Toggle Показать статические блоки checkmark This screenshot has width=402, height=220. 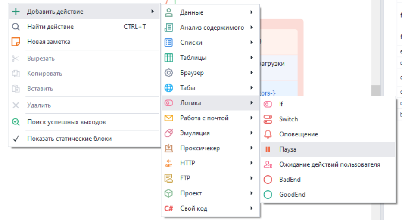(x=16, y=139)
